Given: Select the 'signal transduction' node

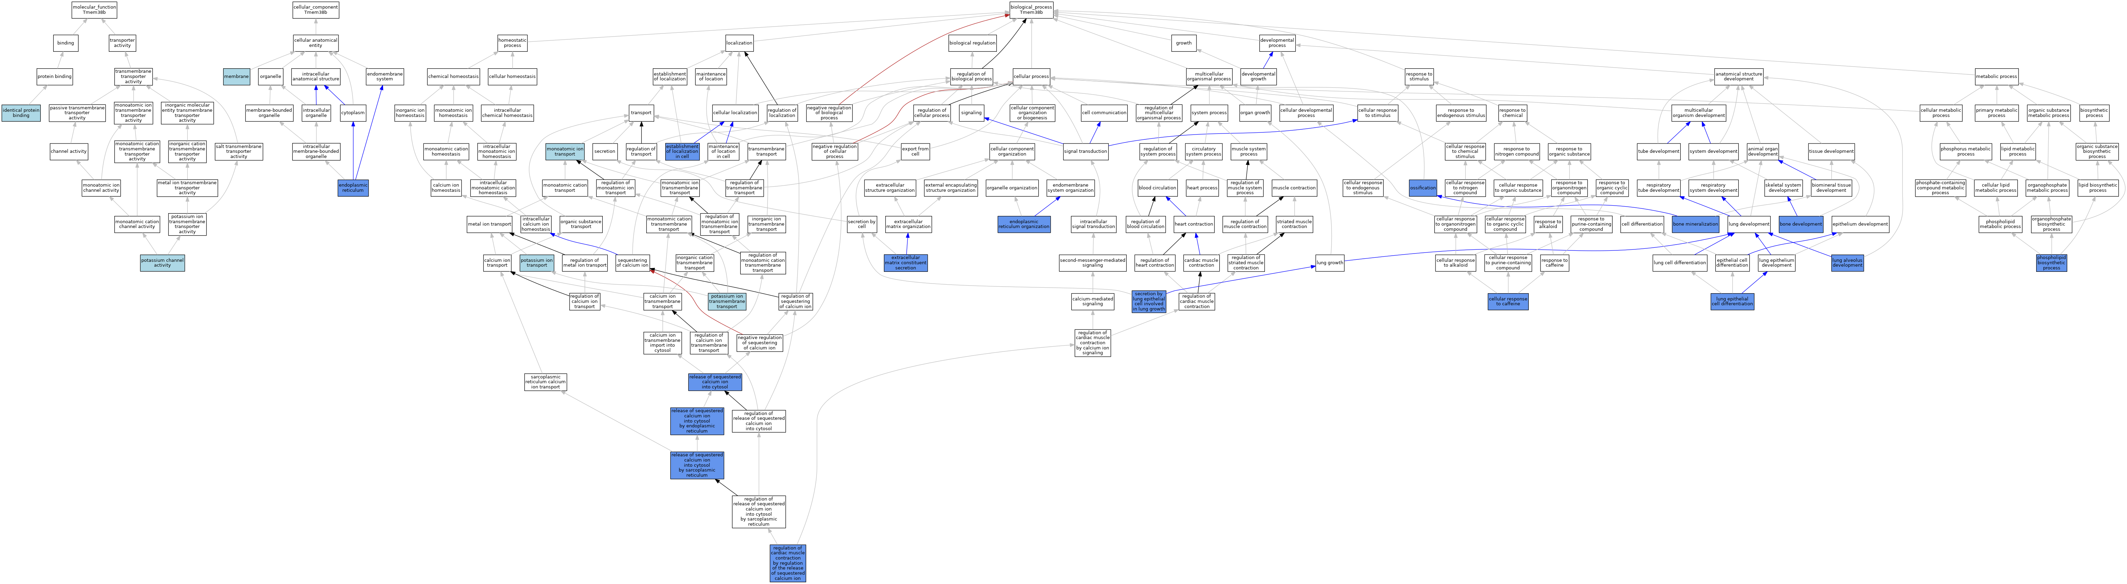Looking at the screenshot, I should (x=1086, y=152).
